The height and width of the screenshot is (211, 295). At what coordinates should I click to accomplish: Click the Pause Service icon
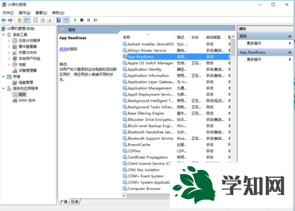tap(89, 20)
